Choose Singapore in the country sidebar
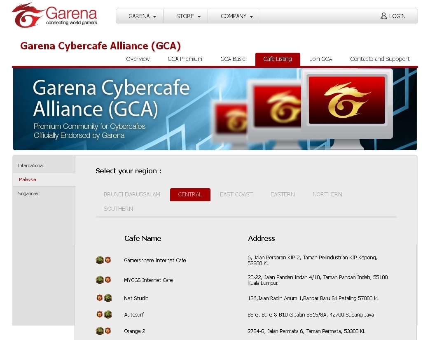Screen dimensions: 430x340 (44, 193)
